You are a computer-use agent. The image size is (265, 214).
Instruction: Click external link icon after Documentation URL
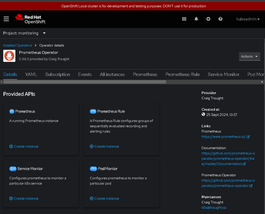point(244,164)
